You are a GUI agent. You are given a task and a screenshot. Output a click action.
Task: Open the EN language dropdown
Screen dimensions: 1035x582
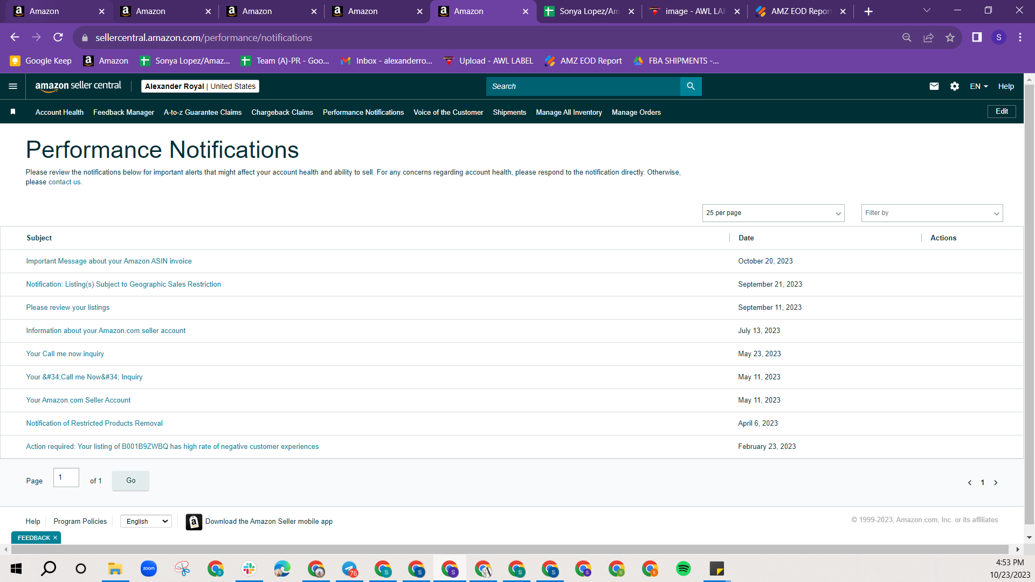pyautogui.click(x=979, y=86)
